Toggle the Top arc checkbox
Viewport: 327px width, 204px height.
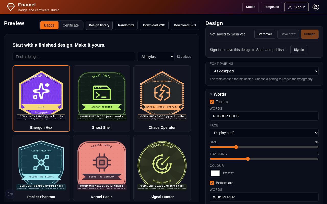point(212,102)
